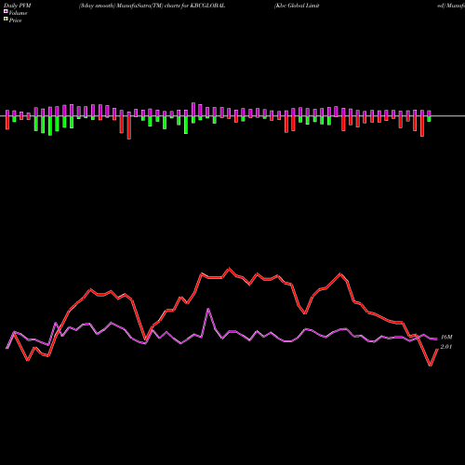Viewport: 465px width, 465px height.
Task: Click the '16M' volume value label
Action: 446,337
